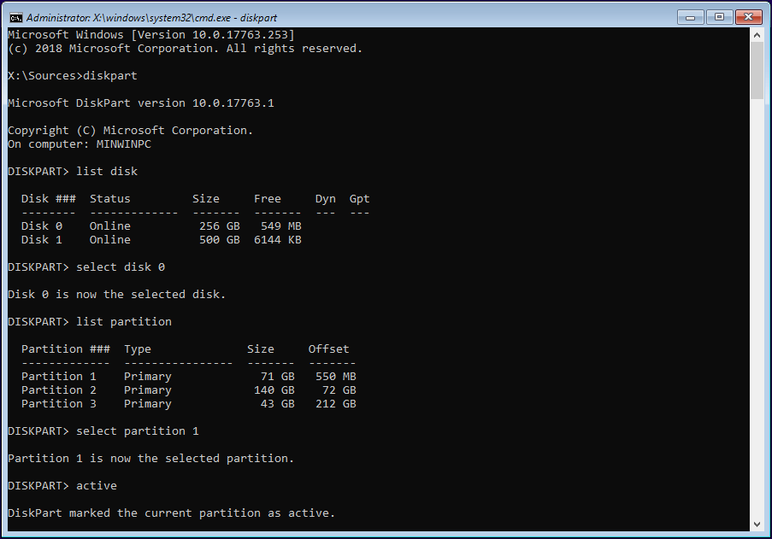Click the title bar text showing diskpart
This screenshot has height=539, width=772.
(x=154, y=16)
